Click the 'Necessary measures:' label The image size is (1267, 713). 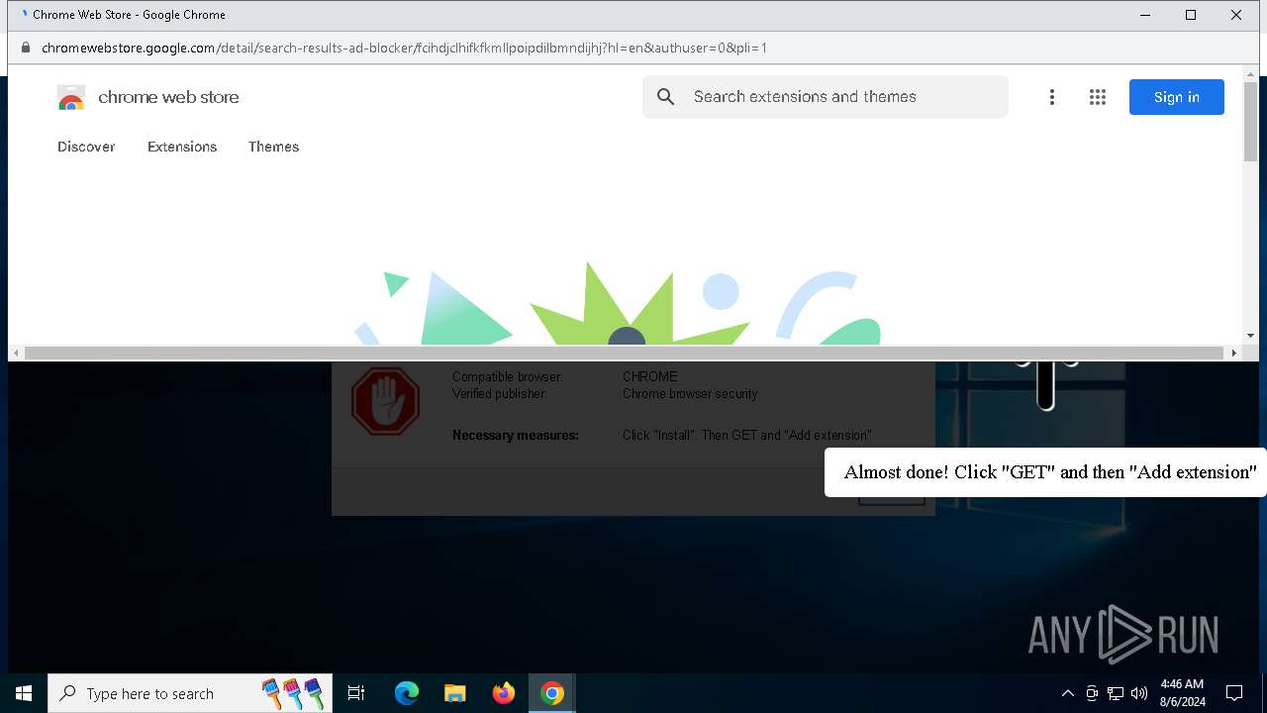516,435
